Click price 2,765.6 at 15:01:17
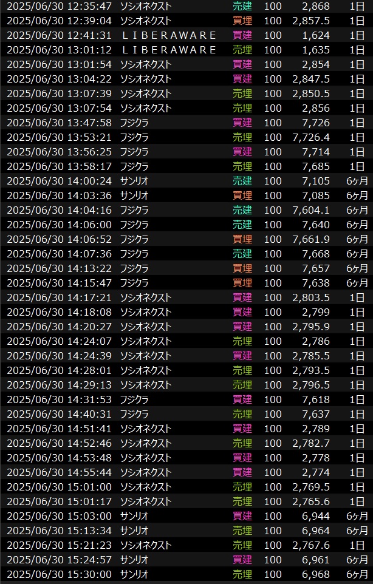This screenshot has width=373, height=584. pyautogui.click(x=311, y=501)
